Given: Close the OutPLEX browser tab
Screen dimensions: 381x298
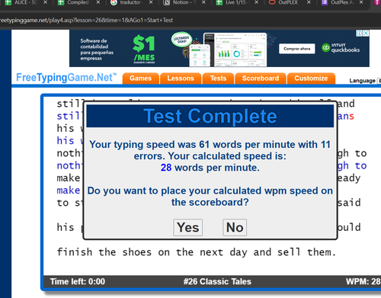Looking at the screenshot, I should [309, 2].
